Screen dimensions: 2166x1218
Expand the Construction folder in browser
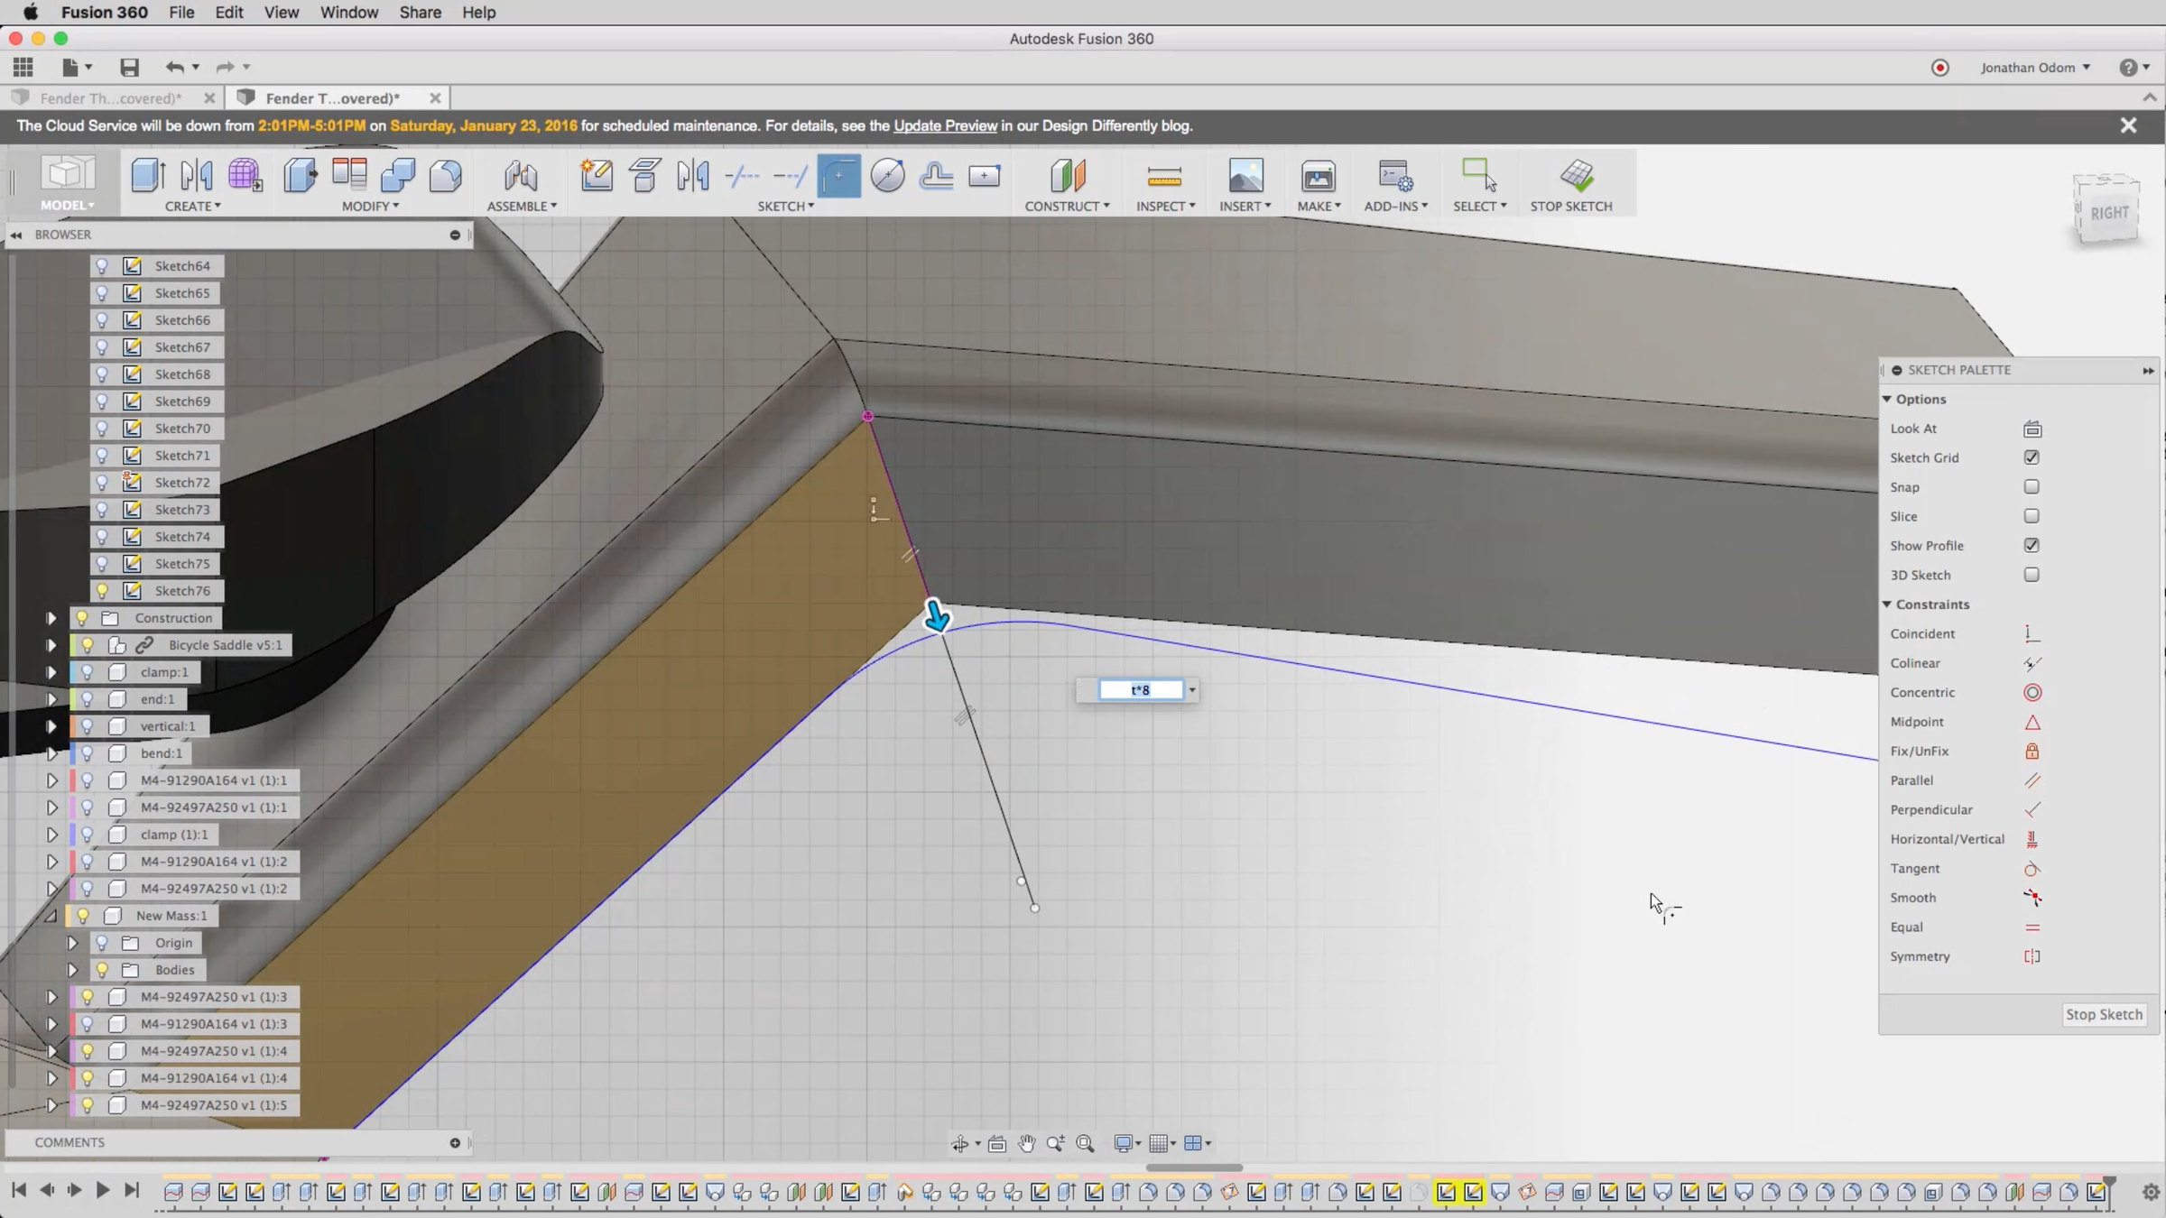coord(51,618)
